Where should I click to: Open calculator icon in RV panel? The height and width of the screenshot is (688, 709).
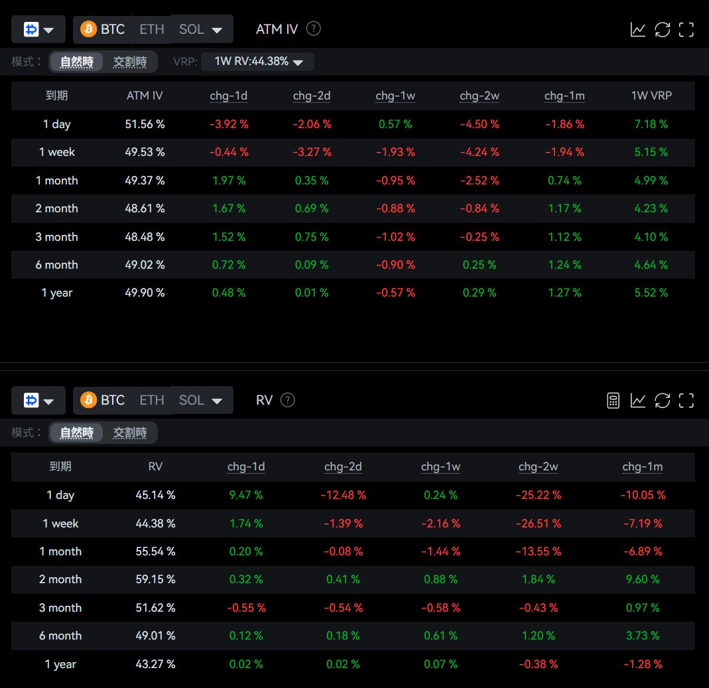click(613, 401)
